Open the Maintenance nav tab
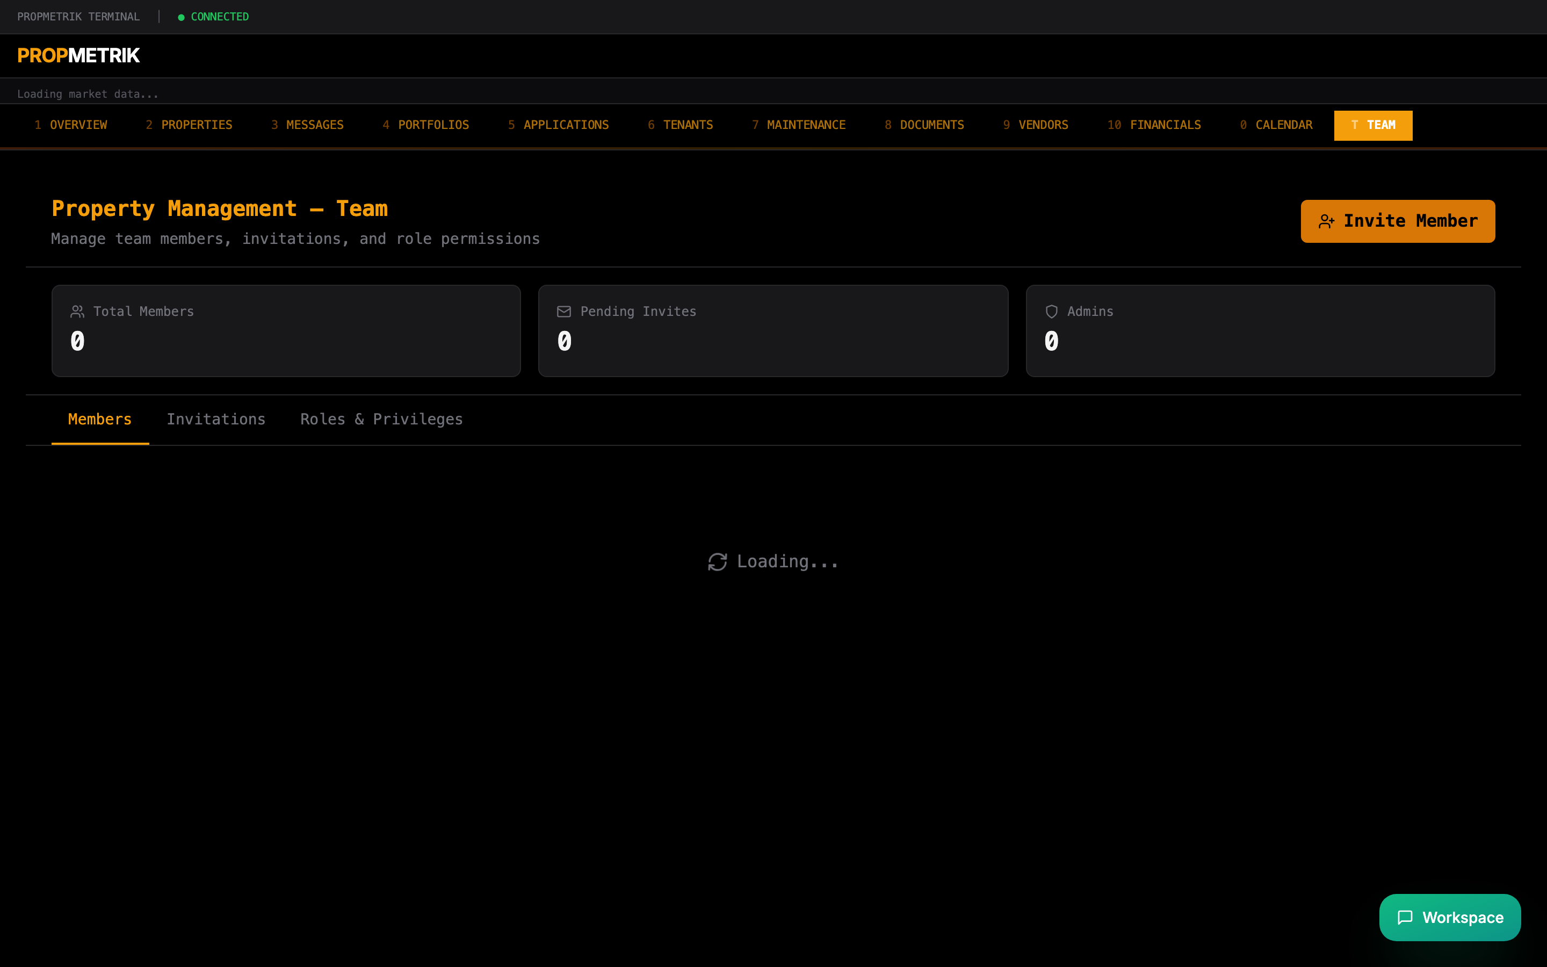Screen dimensions: 1547x967 tap(798, 125)
